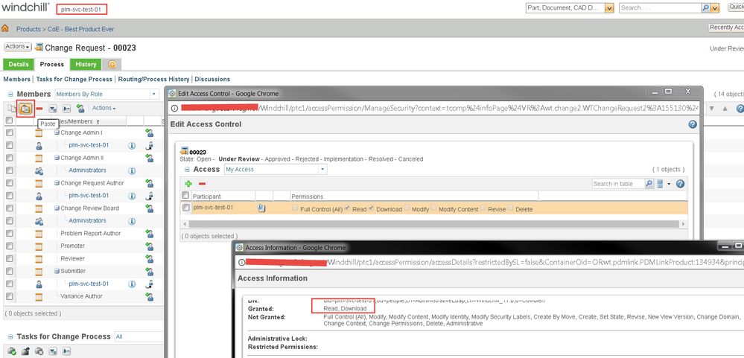Click the Home icon in breadcrumb bar
Image resolution: width=744 pixels, height=358 pixels.
(x=6, y=28)
